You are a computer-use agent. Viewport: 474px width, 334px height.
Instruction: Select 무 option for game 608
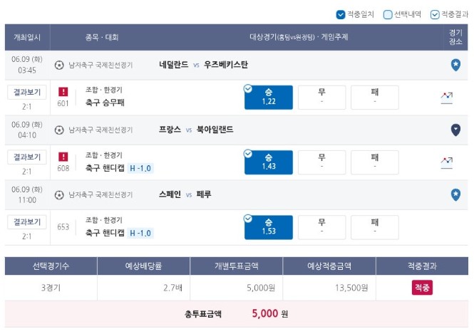tap(321, 162)
